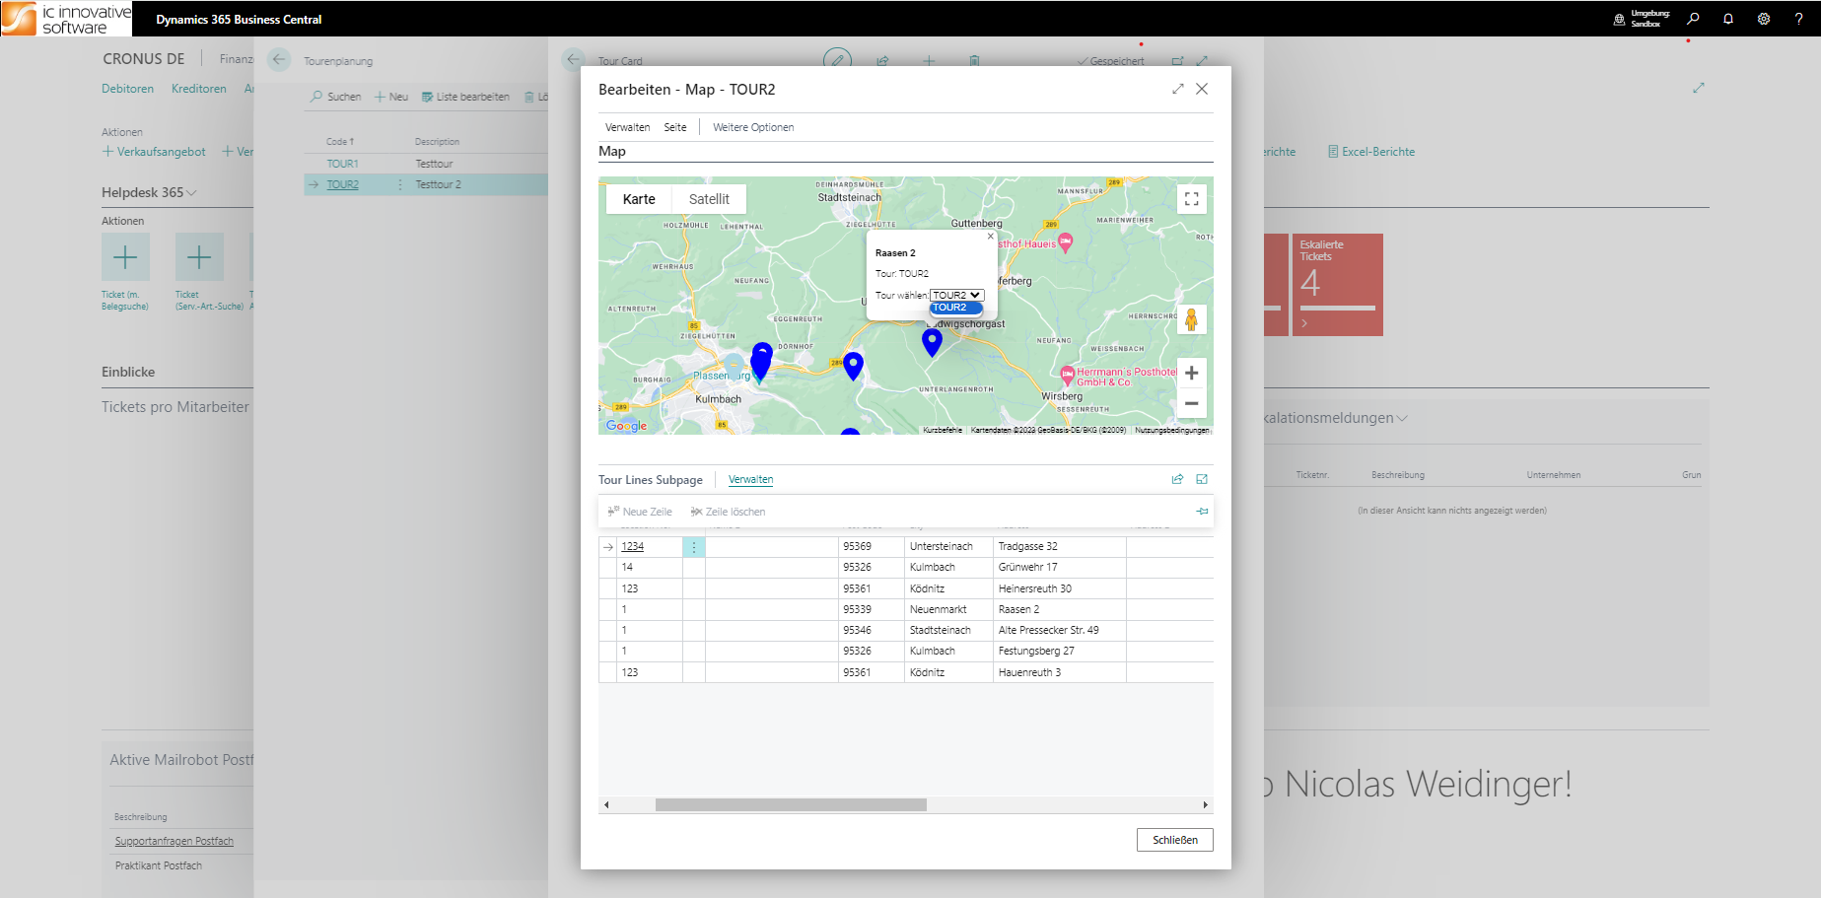
Task: Create a new record with the plus icon
Action: tap(928, 61)
